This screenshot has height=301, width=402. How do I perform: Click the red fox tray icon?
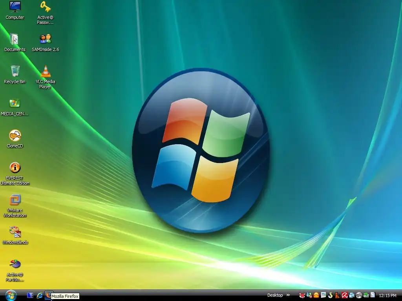(x=302, y=296)
